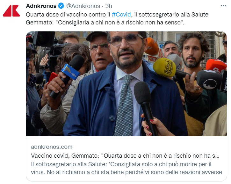Screen dimensions: 231x184
Task: Open the headline "Vaccino covid, Gemmato"
Action: click(x=125, y=156)
